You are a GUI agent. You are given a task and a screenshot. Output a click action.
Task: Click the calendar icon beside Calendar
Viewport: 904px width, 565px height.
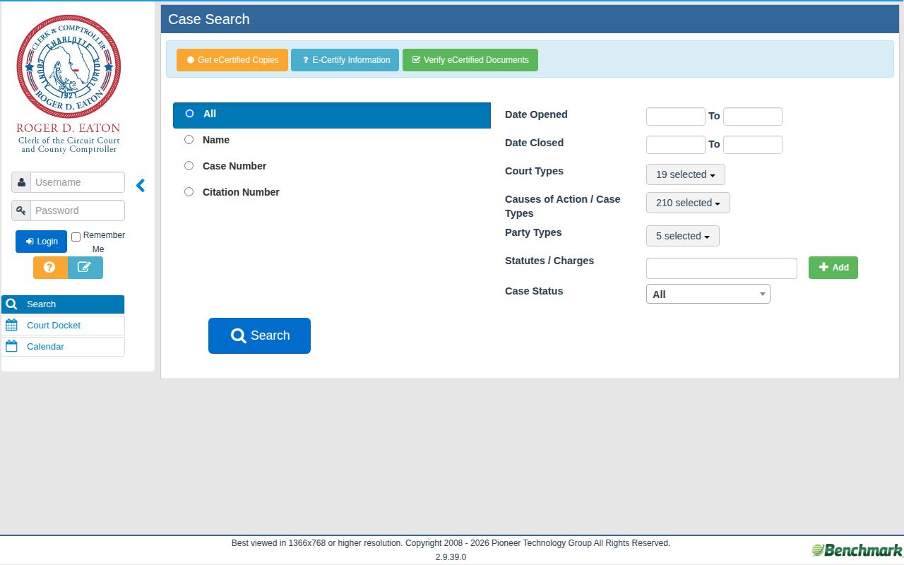pyautogui.click(x=11, y=347)
